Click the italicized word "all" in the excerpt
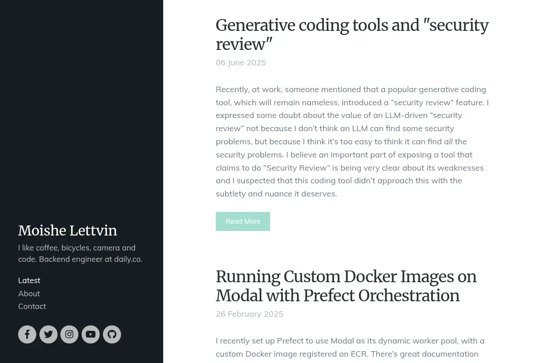This screenshot has height=363, width=544. (448, 142)
